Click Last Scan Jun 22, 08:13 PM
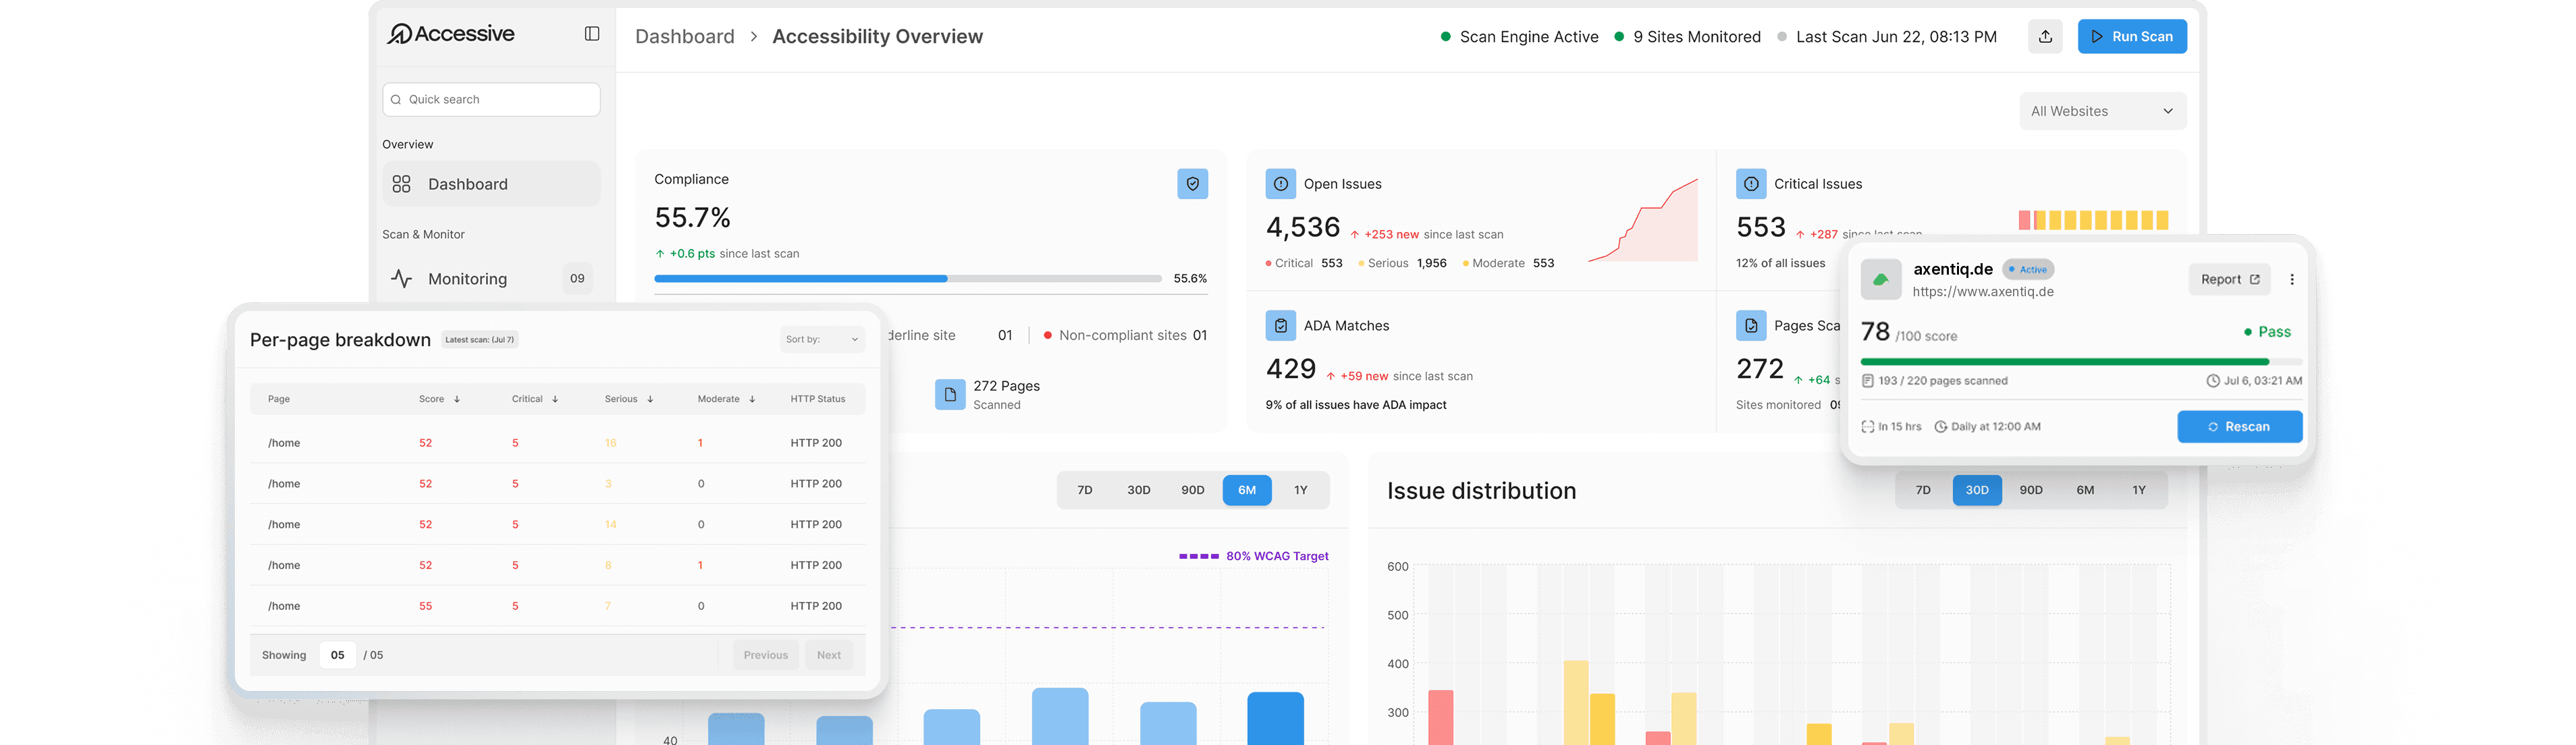This screenshot has height=745, width=2576. (x=1887, y=37)
